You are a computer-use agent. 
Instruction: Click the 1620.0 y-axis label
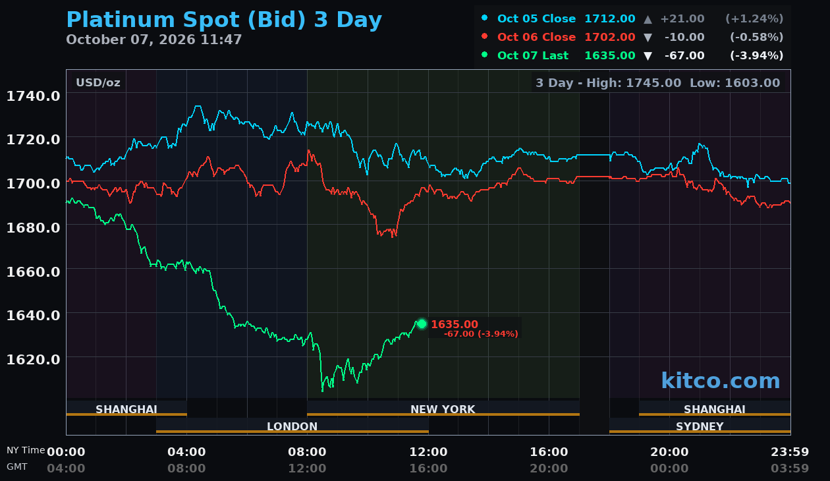(x=34, y=359)
